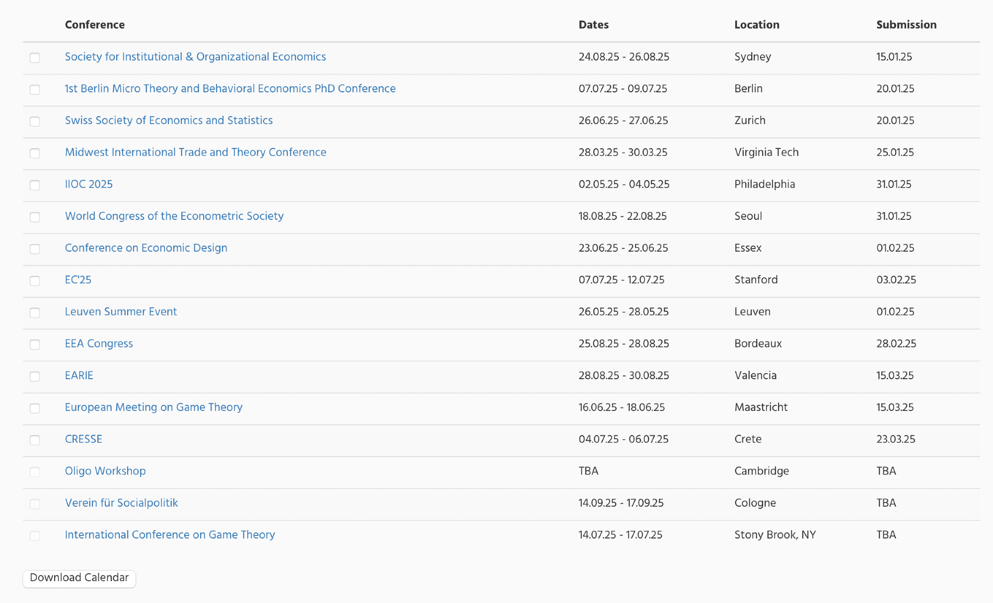Screen dimensions: 993x603
Task: Tick the Leuven Summer Event checkbox
Action: click(35, 312)
